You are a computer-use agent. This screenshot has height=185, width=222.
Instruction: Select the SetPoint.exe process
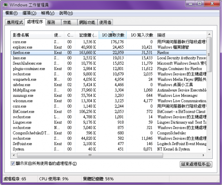click(x=109, y=144)
